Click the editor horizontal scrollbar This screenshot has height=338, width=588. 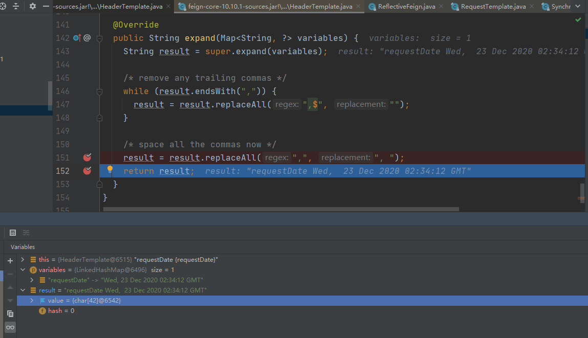[x=280, y=209]
